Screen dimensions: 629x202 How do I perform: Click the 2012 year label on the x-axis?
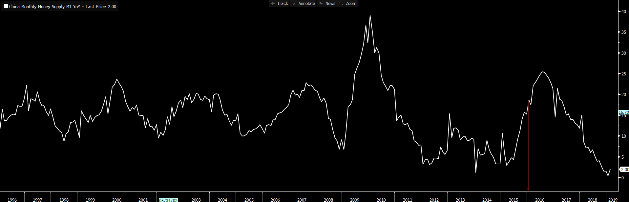click(434, 200)
